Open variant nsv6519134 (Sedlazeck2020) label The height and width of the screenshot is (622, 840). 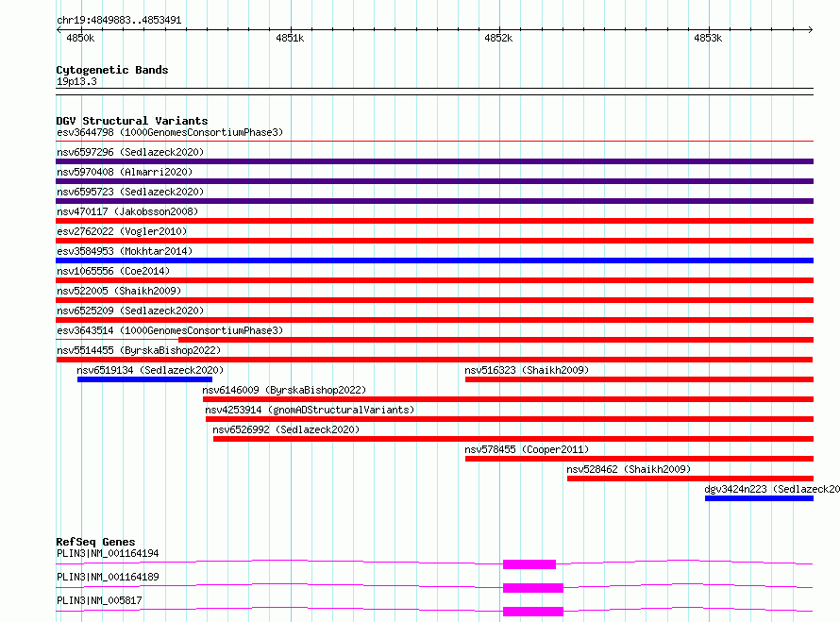tap(150, 370)
